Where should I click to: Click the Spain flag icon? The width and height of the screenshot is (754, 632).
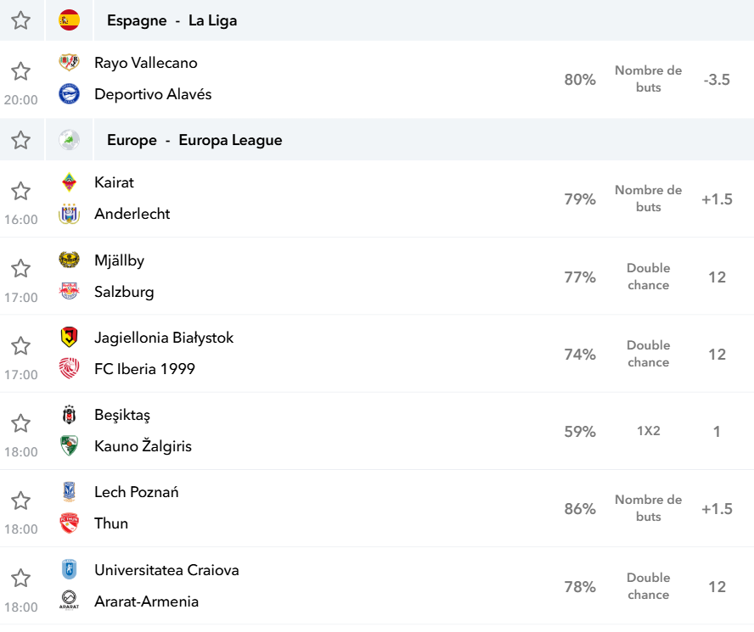tap(70, 20)
